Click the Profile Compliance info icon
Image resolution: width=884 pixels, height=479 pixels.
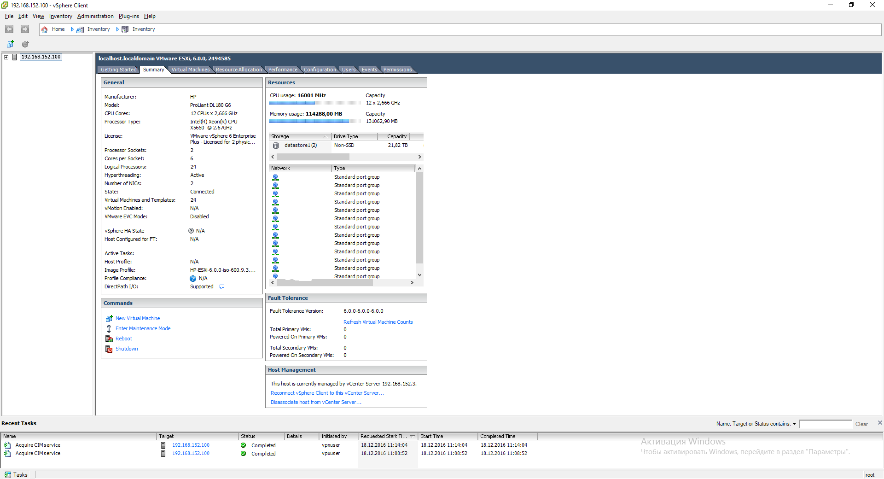[x=193, y=279]
